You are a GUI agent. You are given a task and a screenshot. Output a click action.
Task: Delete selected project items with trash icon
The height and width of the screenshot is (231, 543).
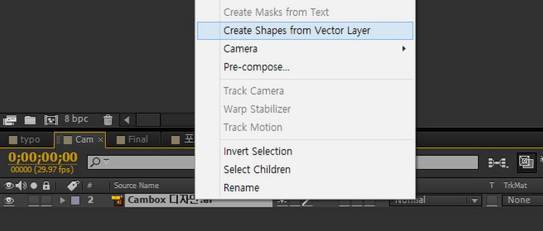coord(108,120)
